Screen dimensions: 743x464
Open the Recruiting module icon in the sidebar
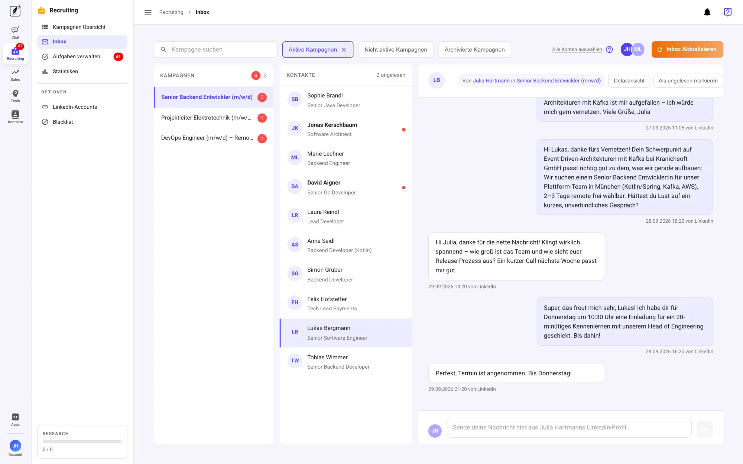click(15, 54)
